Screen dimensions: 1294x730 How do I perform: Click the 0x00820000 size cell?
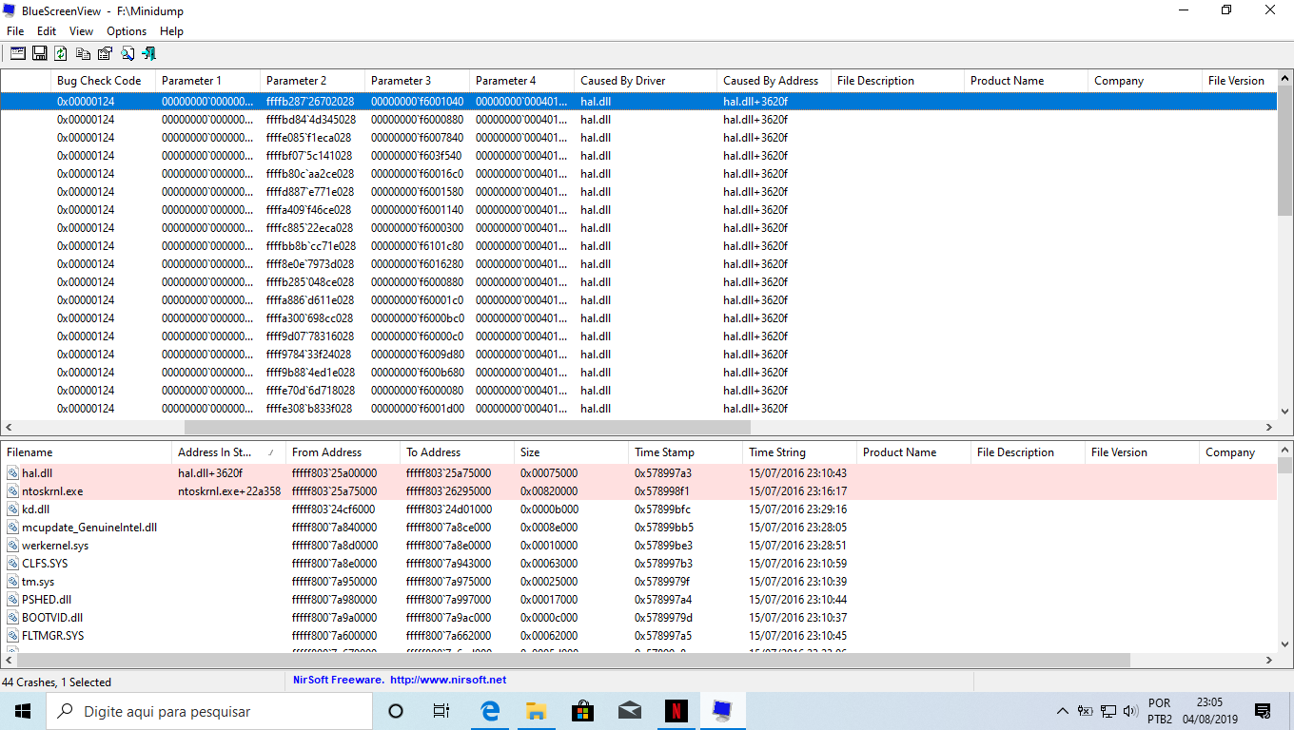pyautogui.click(x=549, y=491)
